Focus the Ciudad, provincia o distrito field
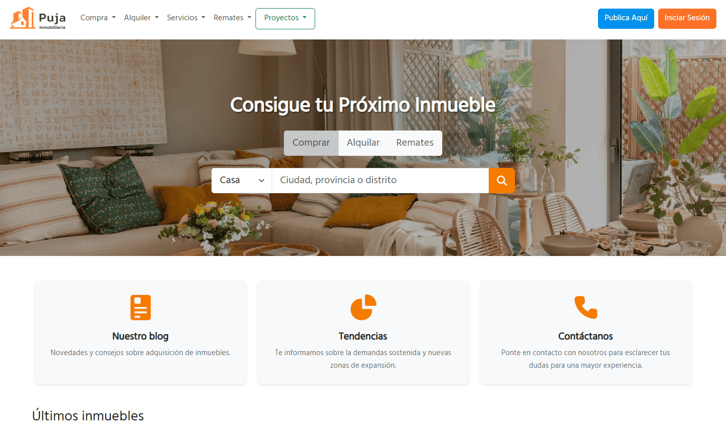 tap(380, 181)
